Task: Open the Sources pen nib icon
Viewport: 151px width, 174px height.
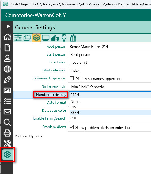Action: (x=7, y=80)
